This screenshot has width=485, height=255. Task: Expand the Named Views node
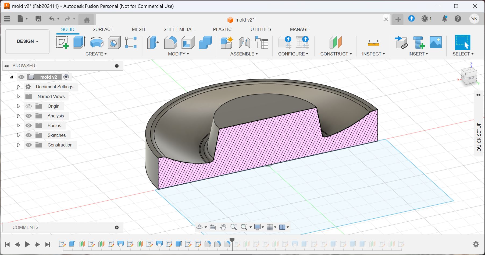click(x=18, y=96)
